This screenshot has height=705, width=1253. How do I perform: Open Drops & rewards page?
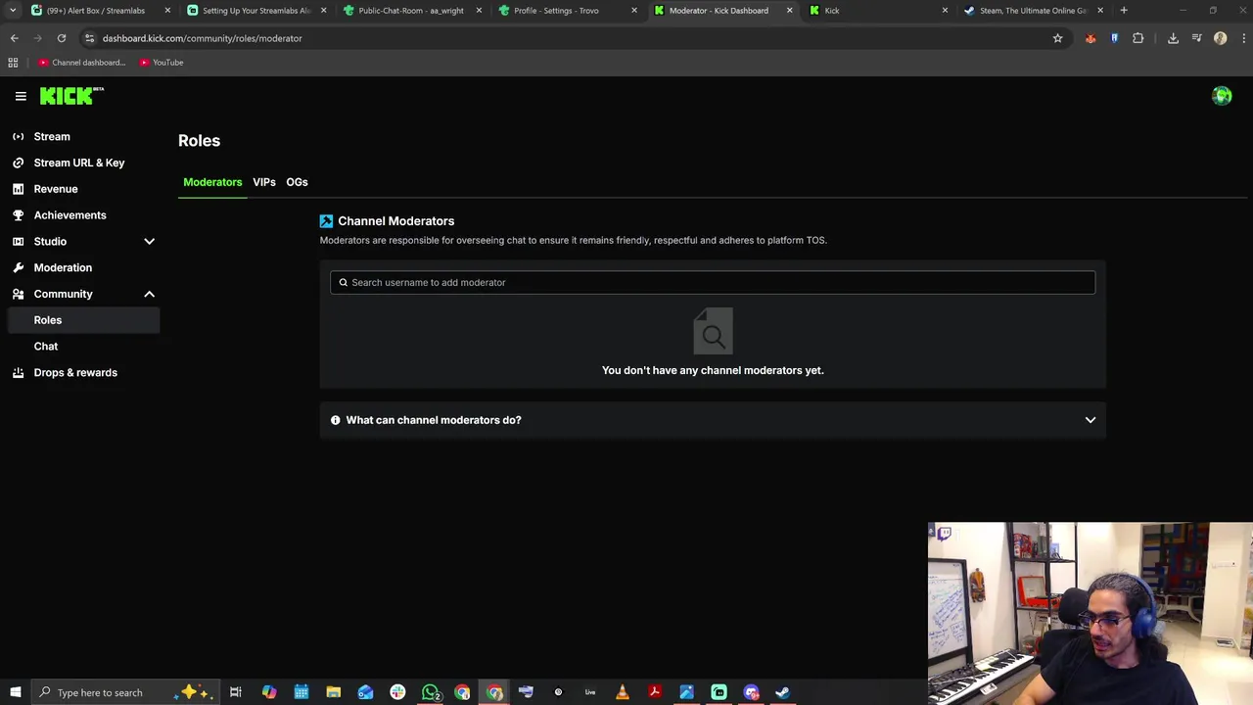click(x=75, y=372)
